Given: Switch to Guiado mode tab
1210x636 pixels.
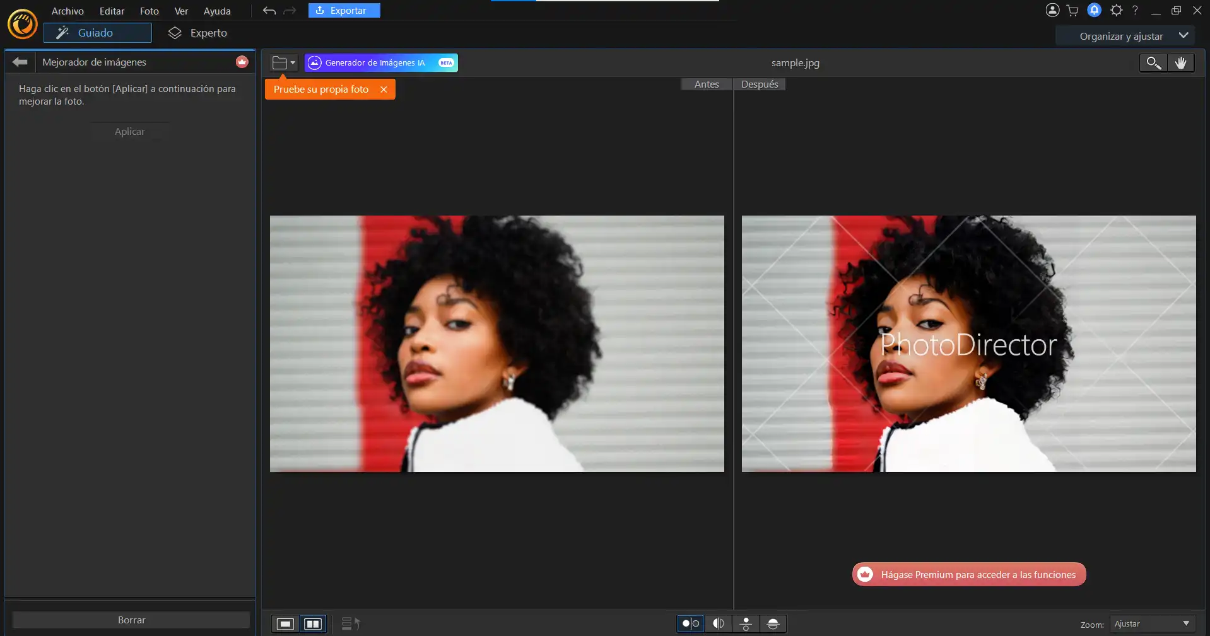Looking at the screenshot, I should coord(98,33).
